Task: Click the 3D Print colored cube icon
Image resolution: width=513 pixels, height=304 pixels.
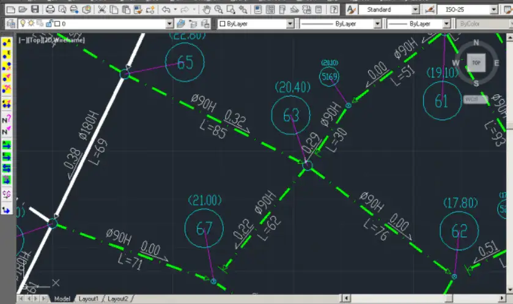Action: pos(86,10)
